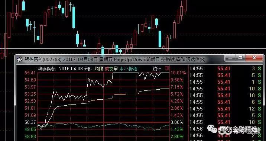The height and width of the screenshot is (141, 266).
Task: Click the 49.65 price axis label
Action: [x=30, y=129]
